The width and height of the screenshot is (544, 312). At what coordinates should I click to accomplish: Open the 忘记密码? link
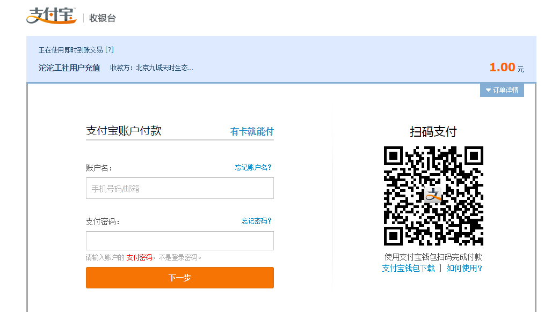[256, 221]
